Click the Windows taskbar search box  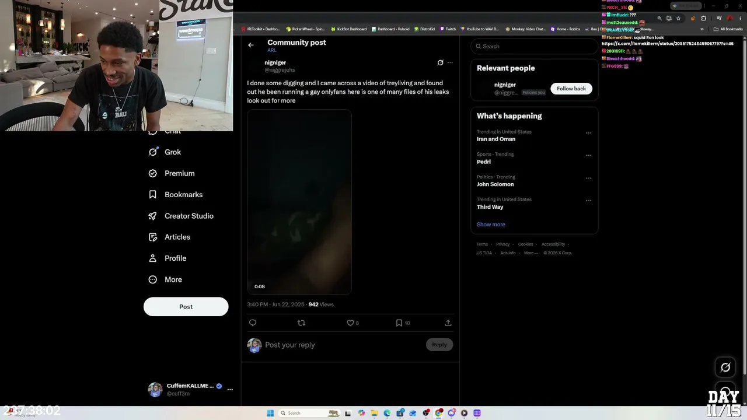(x=309, y=413)
